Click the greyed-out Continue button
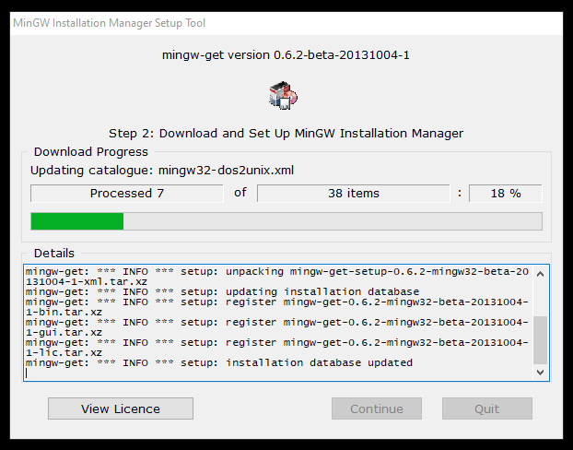The image size is (573, 450). 377,409
